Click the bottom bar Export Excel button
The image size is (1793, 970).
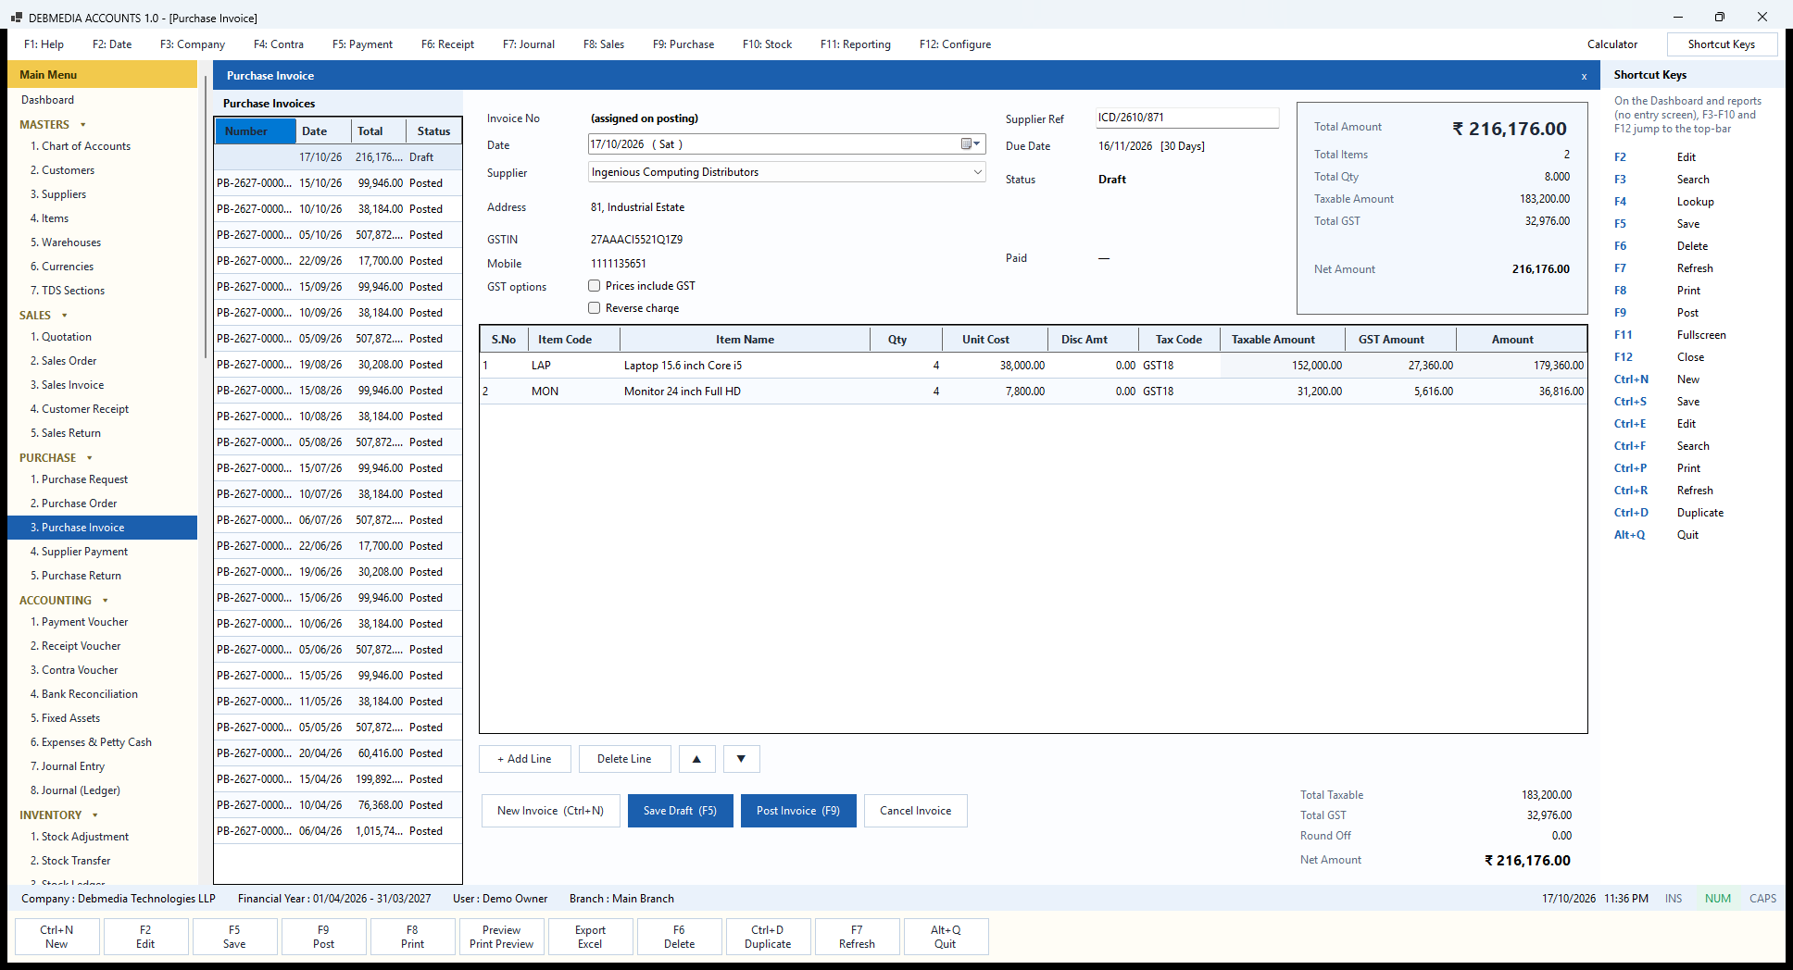pos(590,937)
